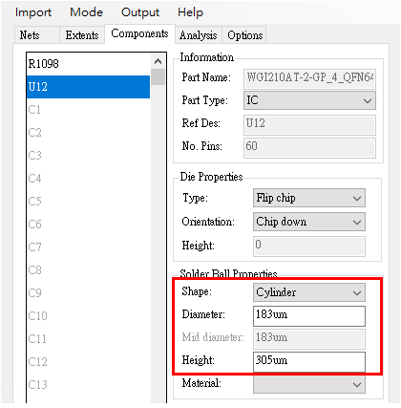
Task: Switch to the Options tab
Action: pos(245,35)
